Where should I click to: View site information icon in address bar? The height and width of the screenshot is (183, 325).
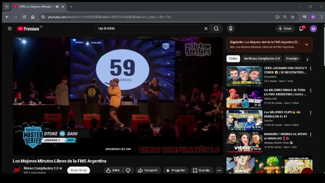[43, 17]
